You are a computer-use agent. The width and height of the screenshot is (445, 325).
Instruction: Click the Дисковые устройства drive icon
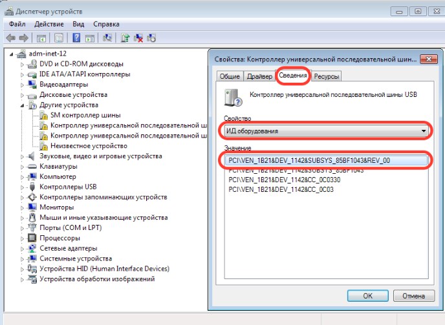tap(32, 95)
